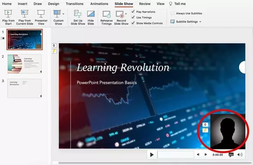Screen dimensions: 253x165
Task: Open the Draw tab
Action: coord(37,4)
